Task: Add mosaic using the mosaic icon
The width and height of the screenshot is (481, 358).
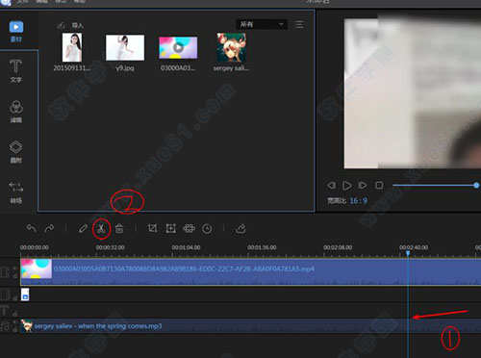Action: pos(189,228)
